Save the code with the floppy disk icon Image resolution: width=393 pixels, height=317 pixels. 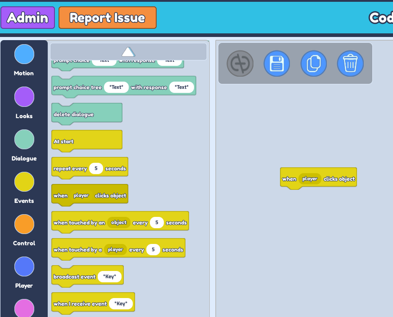(x=276, y=63)
